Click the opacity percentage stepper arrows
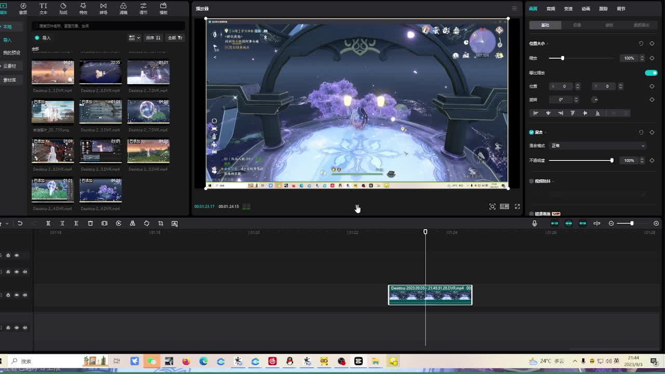Screen dimensions: 665x374 click(x=642, y=161)
